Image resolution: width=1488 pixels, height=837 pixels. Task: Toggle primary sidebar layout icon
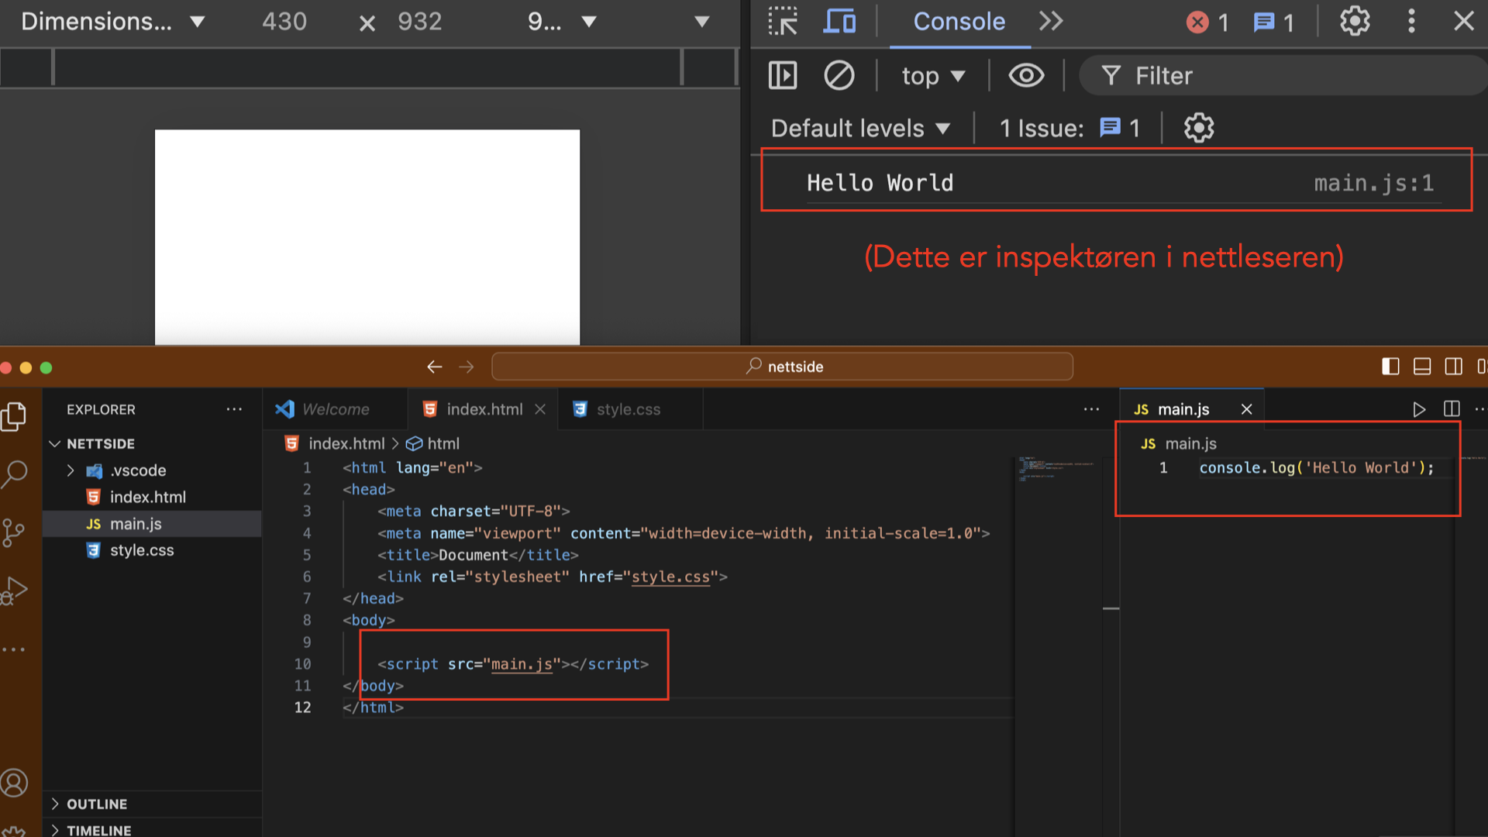coord(1390,367)
